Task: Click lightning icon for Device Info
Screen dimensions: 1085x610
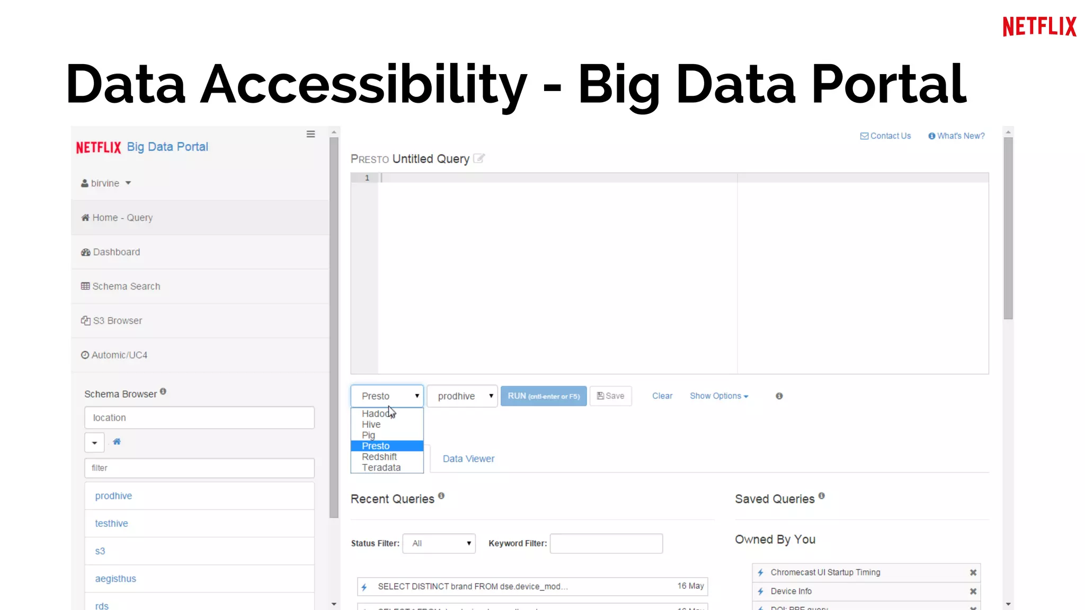Action: pyautogui.click(x=761, y=591)
